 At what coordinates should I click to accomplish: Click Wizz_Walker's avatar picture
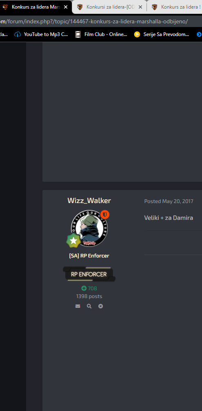tap(89, 228)
